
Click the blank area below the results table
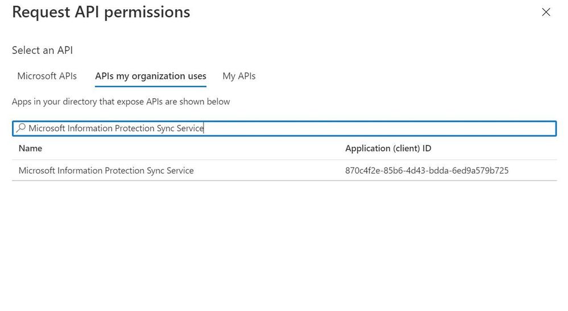point(284,244)
